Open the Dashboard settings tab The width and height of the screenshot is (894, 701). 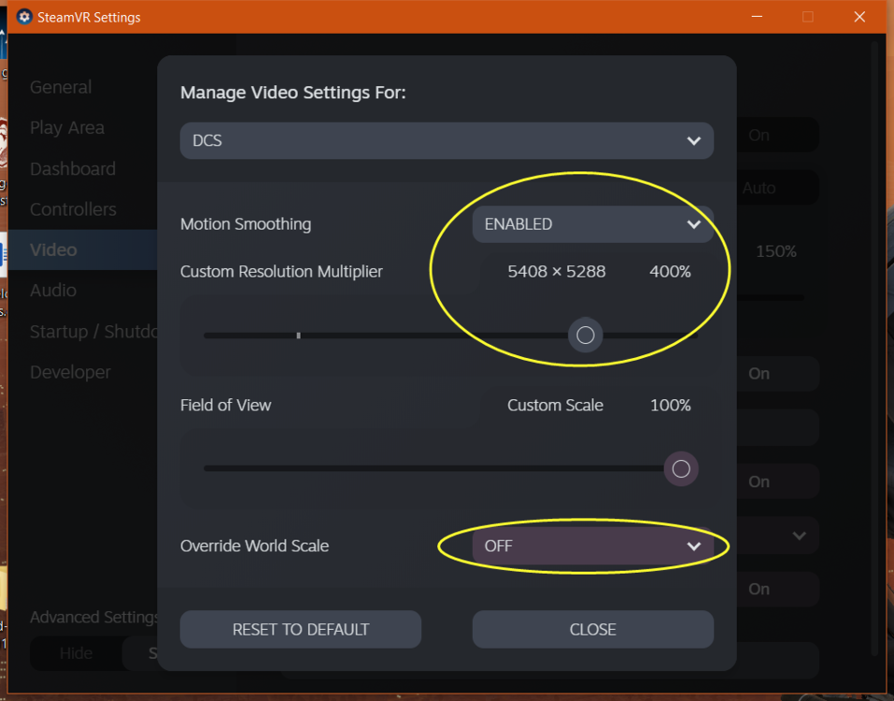tap(73, 169)
